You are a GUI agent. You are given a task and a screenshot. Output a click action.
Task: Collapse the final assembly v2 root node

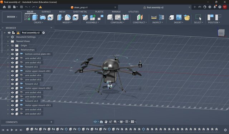(x=5, y=33)
